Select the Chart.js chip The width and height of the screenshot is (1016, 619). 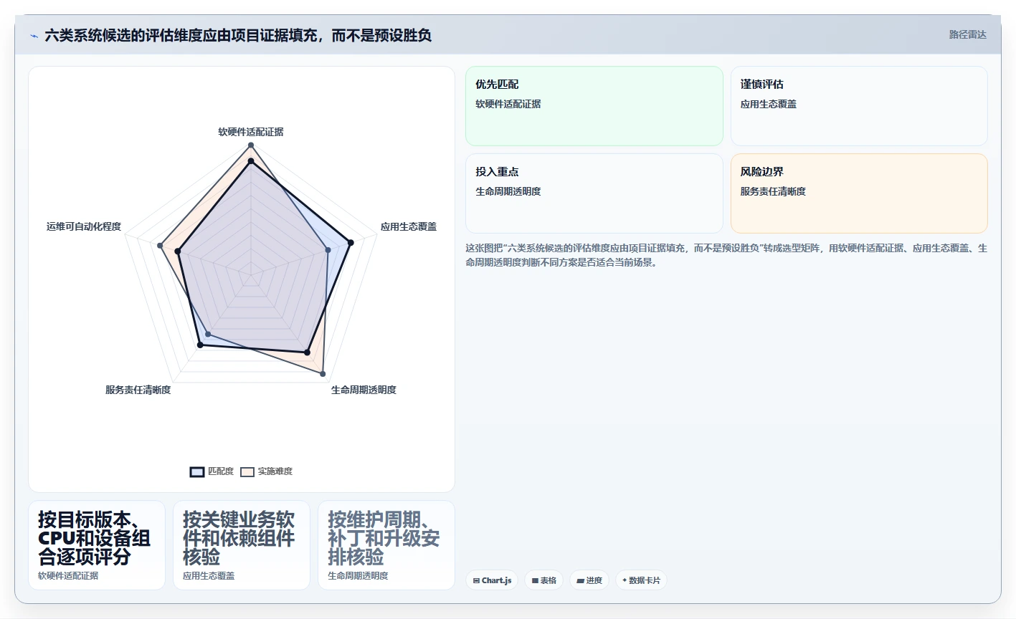pos(492,580)
